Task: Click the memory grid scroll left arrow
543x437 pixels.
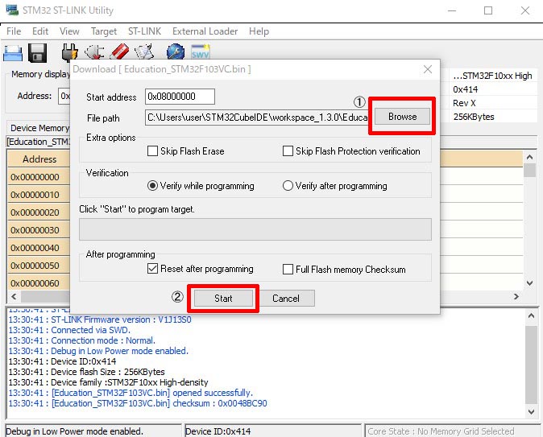Action: tap(14, 296)
